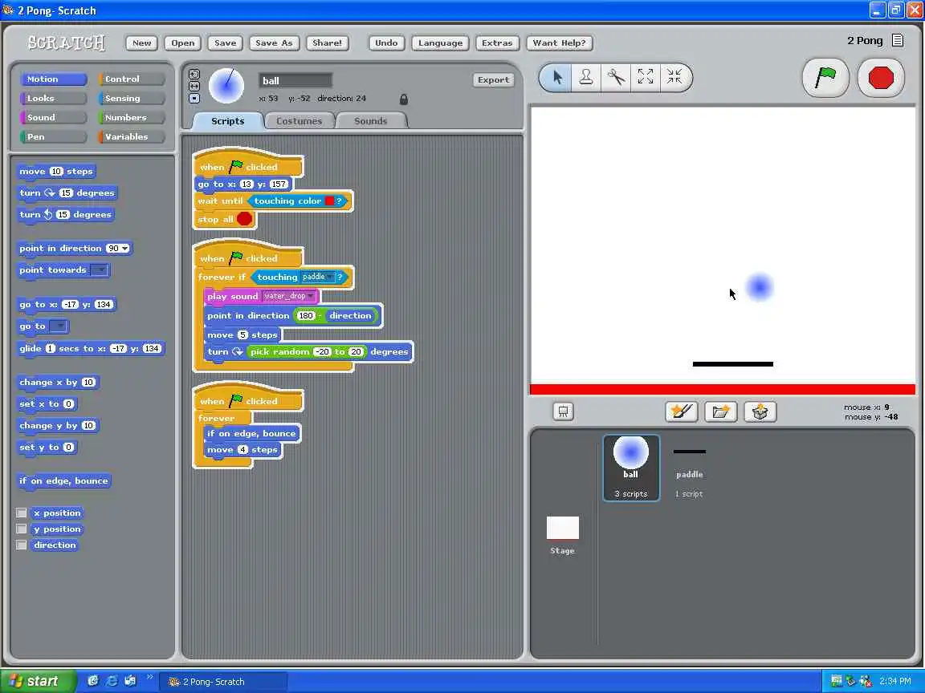Click the Save button
This screenshot has width=925, height=693.
coord(226,43)
